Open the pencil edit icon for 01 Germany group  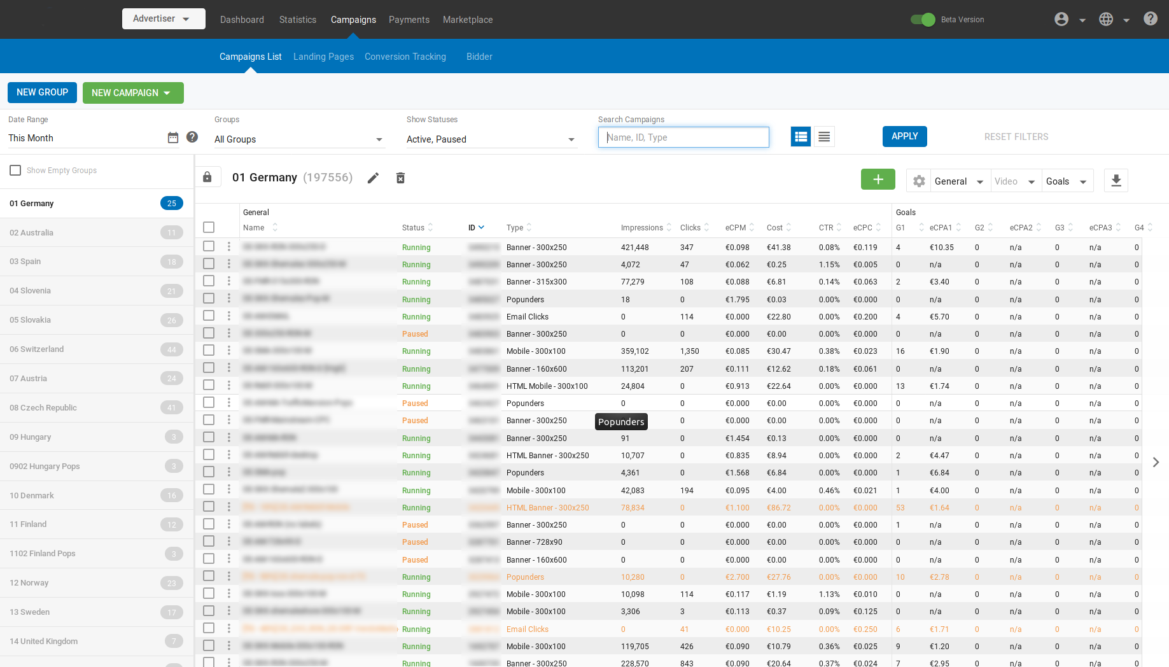pyautogui.click(x=373, y=178)
